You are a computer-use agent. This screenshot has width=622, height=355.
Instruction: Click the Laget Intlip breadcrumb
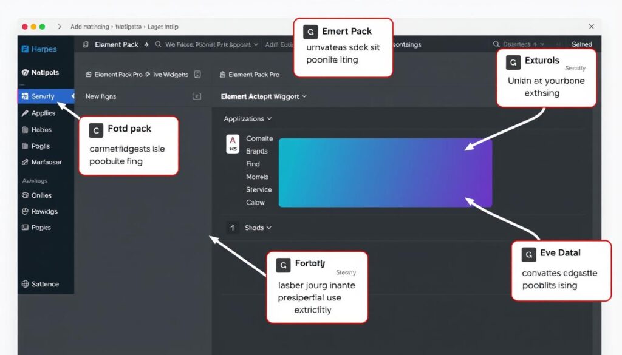[x=163, y=27]
